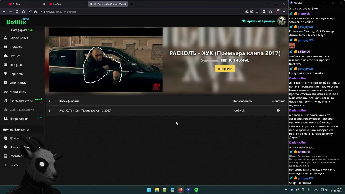345x194 pixels.
Task: Show tracking protection shield info
Action: tap(30, 12)
